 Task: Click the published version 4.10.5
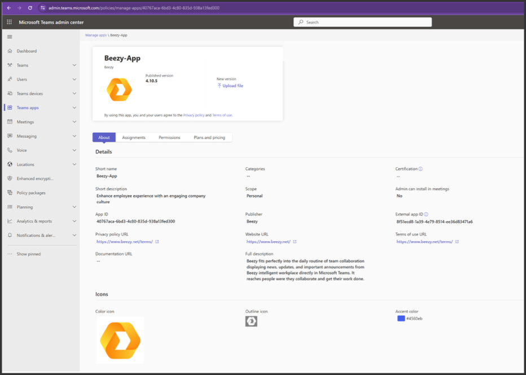pyautogui.click(x=151, y=81)
